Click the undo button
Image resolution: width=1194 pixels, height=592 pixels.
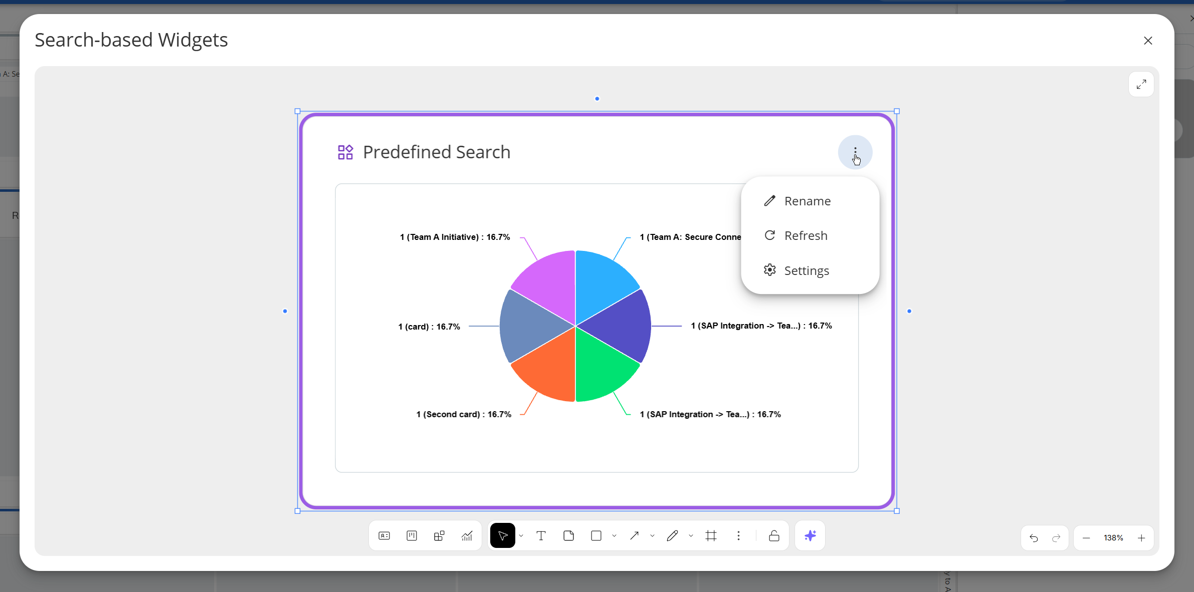[x=1034, y=538]
